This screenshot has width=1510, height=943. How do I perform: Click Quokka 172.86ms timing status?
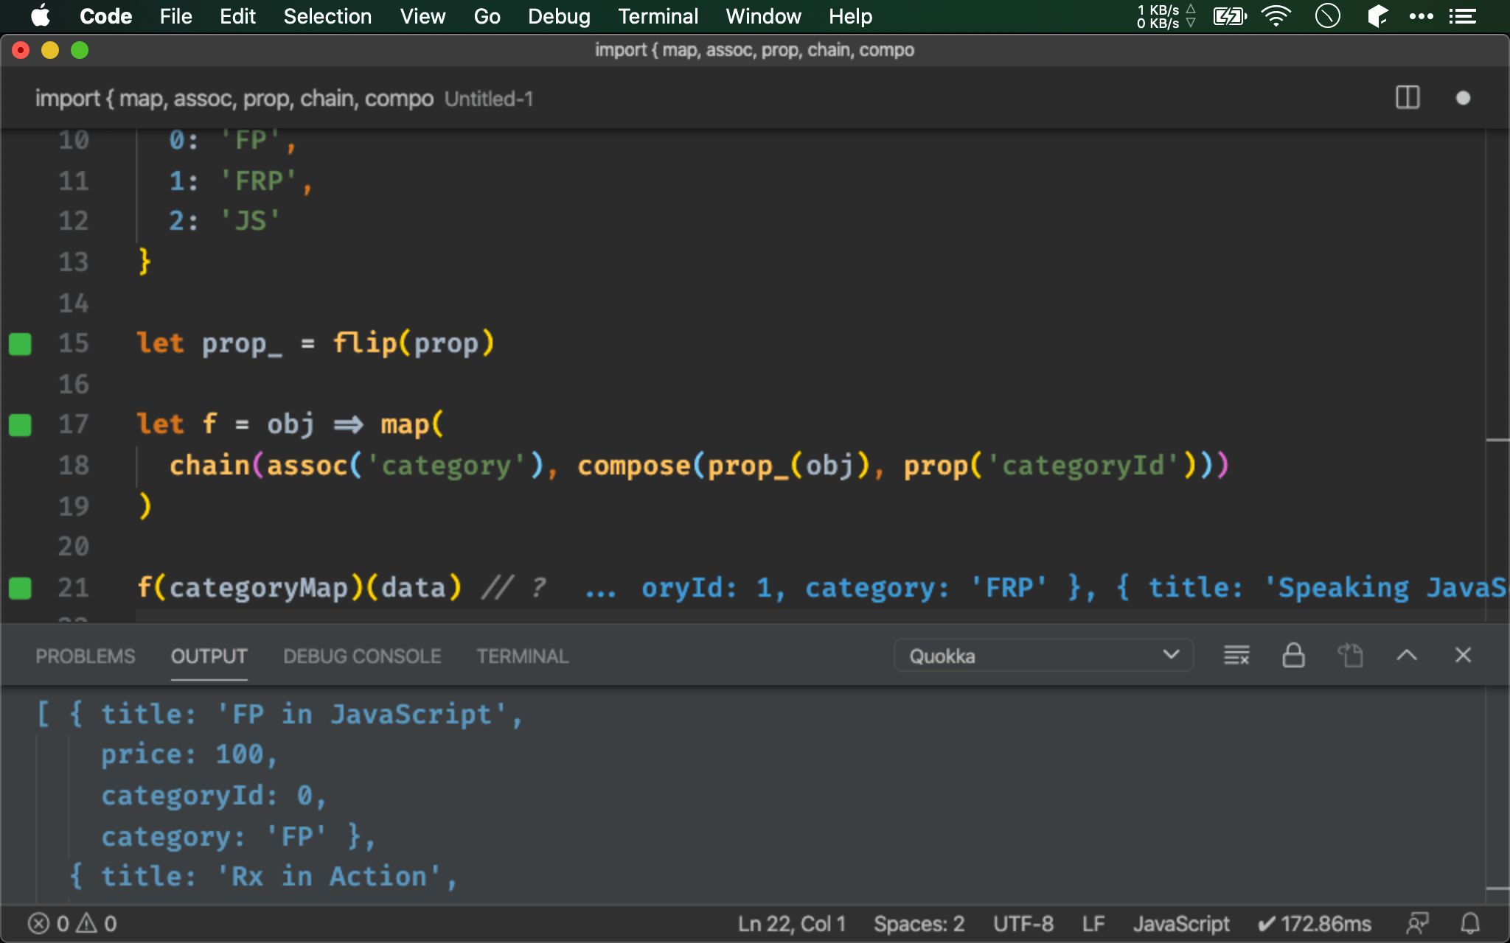[x=1314, y=924]
